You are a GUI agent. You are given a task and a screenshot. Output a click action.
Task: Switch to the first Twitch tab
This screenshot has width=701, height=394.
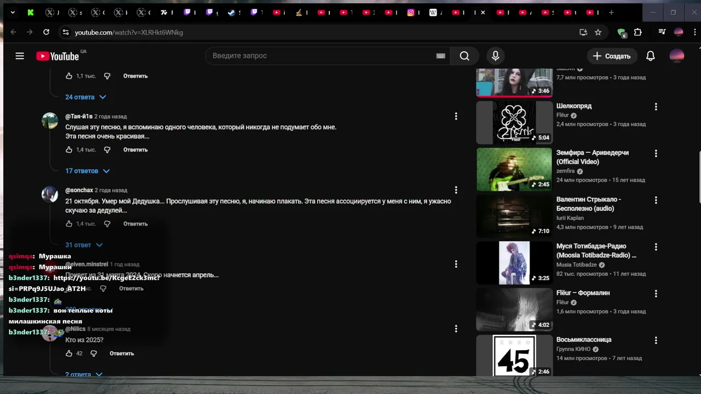[x=187, y=12]
